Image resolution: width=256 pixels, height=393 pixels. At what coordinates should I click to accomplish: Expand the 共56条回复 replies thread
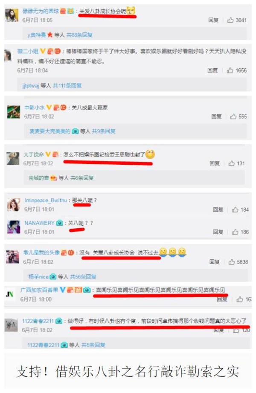[83, 277]
